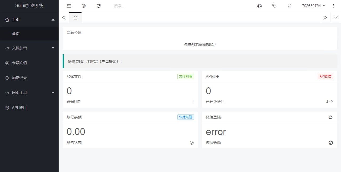
Task: Click the refresh icon in the toolbar
Action: [99, 6]
